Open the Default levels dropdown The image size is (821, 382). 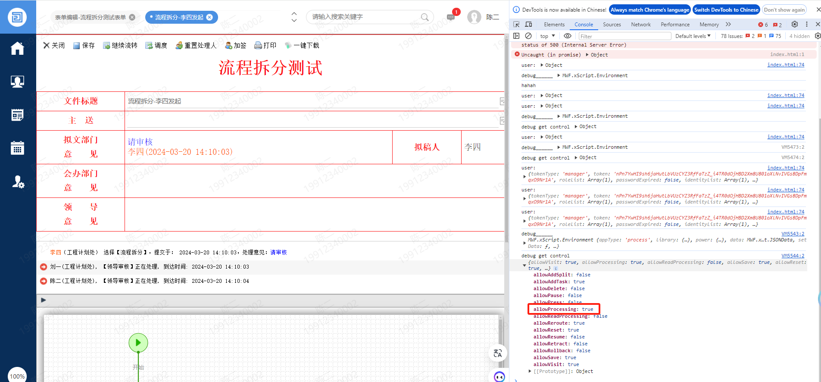tap(693, 36)
